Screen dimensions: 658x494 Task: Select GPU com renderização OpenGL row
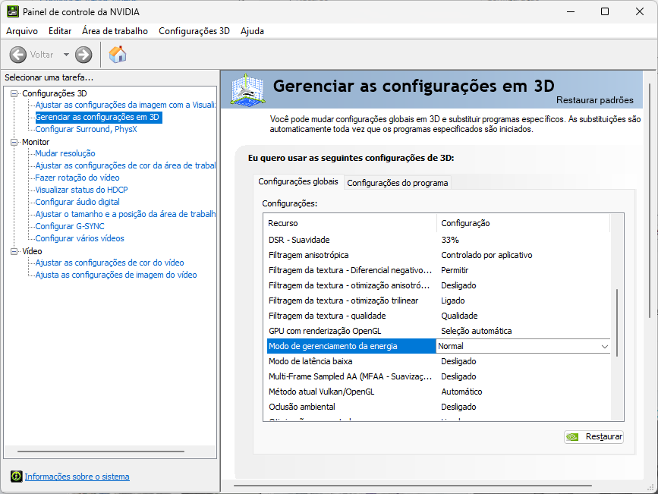click(439, 331)
